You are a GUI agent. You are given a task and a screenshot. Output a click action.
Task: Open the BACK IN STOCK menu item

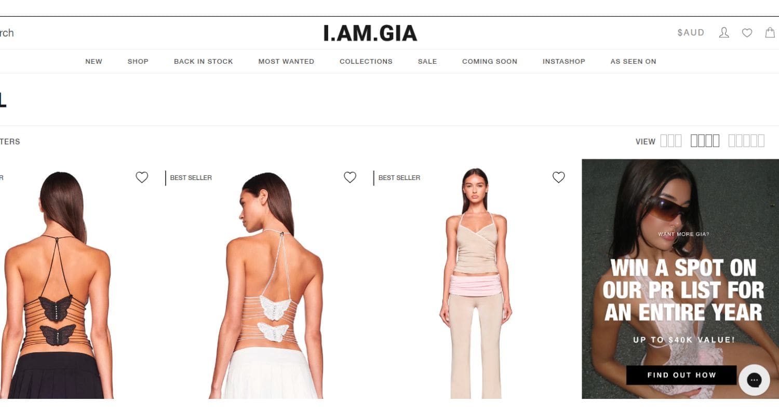204,61
